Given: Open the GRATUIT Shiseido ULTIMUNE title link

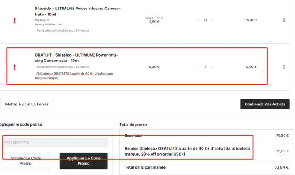Looking at the screenshot, I should point(76,58).
